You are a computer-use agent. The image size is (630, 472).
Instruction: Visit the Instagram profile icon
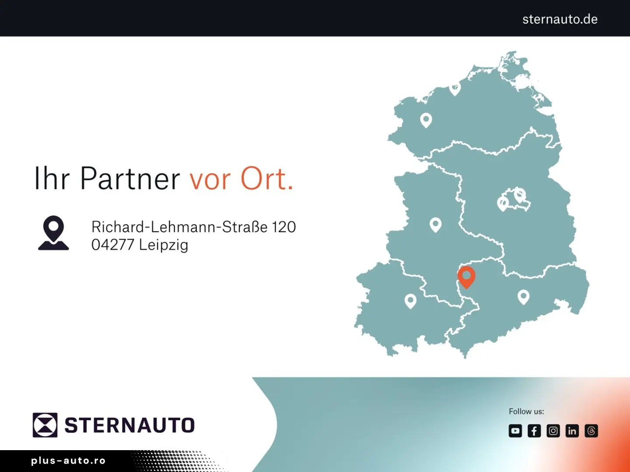553,431
